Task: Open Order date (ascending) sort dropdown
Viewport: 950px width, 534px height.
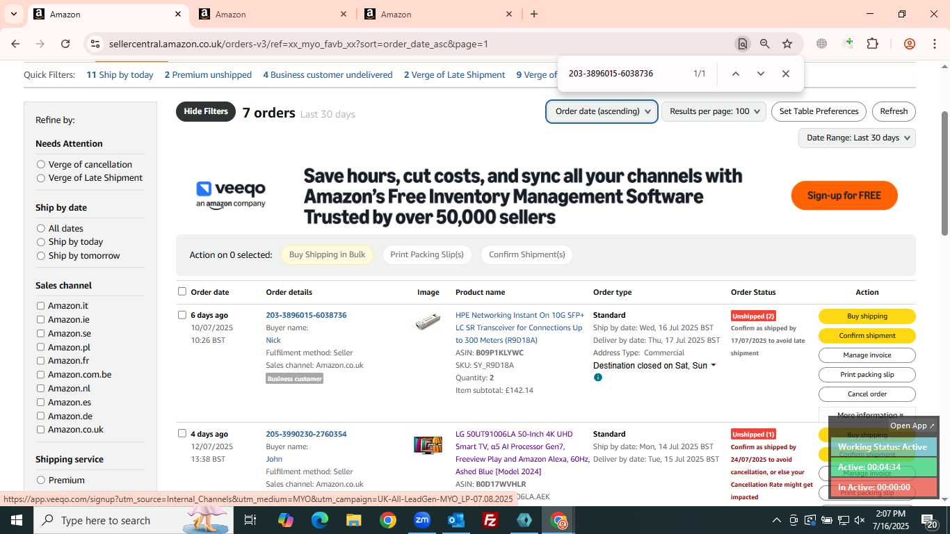Action: 602,111
